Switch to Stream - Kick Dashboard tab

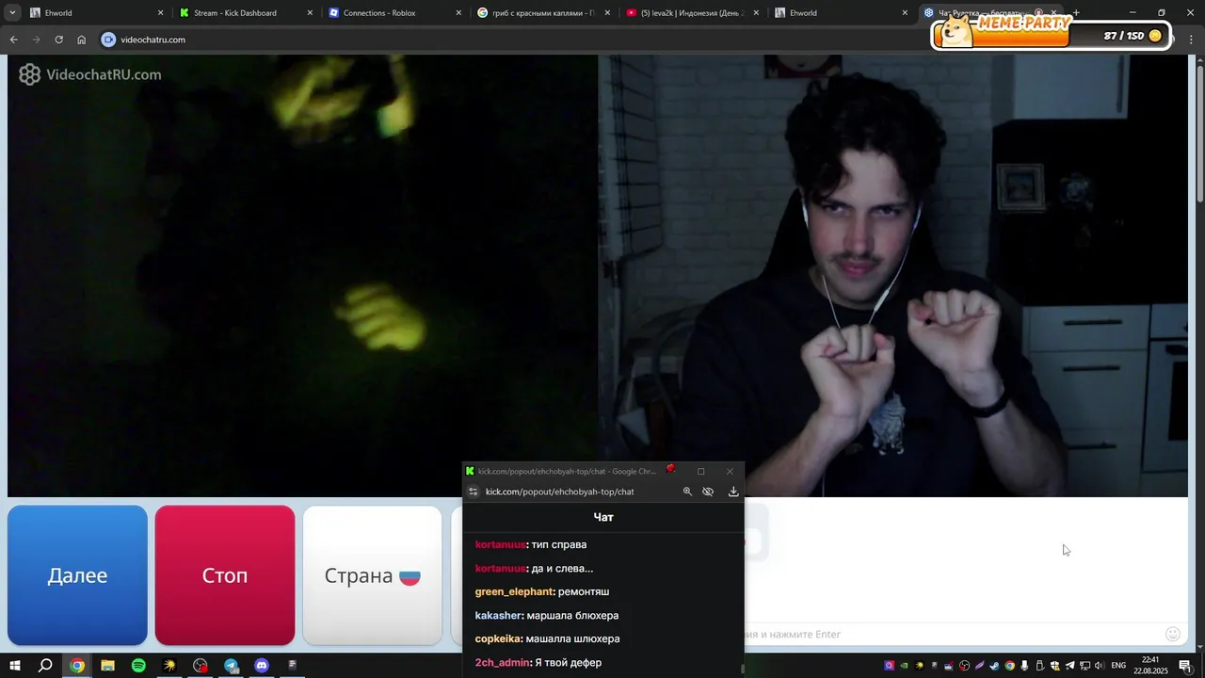[242, 13]
